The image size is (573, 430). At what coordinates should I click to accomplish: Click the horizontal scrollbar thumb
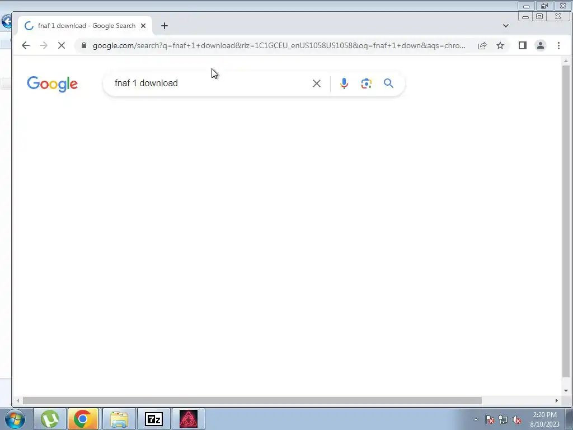pos(252,401)
